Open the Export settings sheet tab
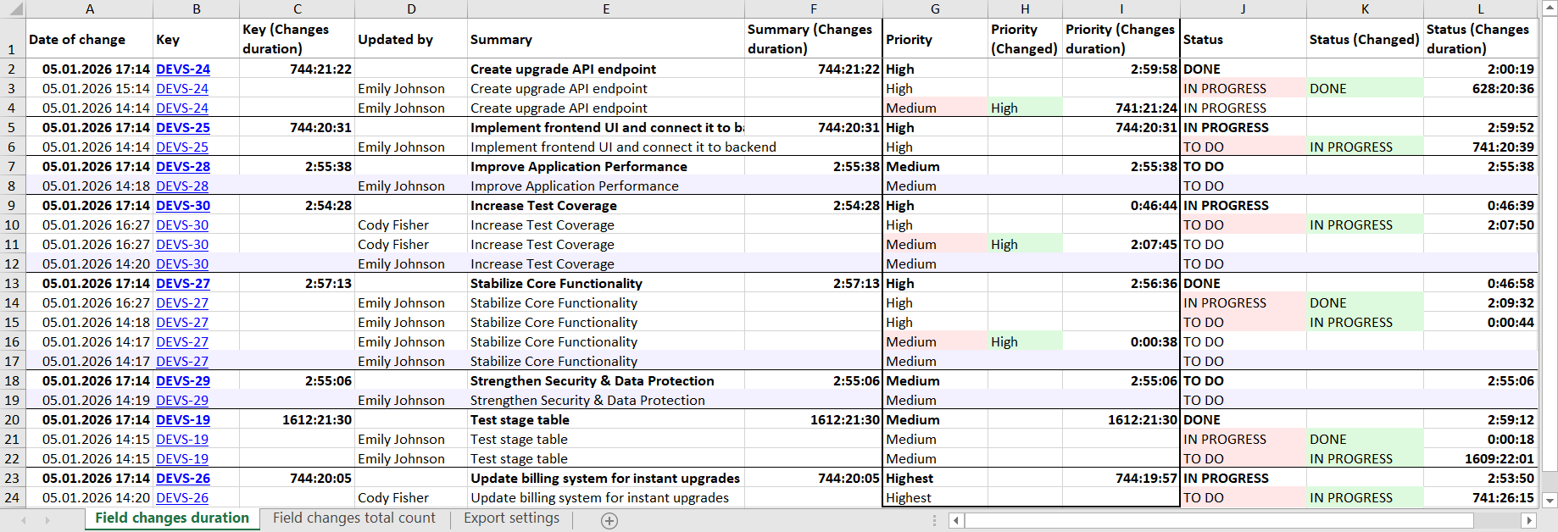Screen dimensions: 1558x532 point(511,518)
